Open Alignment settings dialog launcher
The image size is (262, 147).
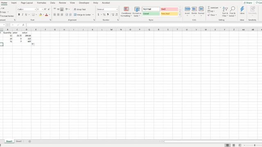tap(94, 20)
